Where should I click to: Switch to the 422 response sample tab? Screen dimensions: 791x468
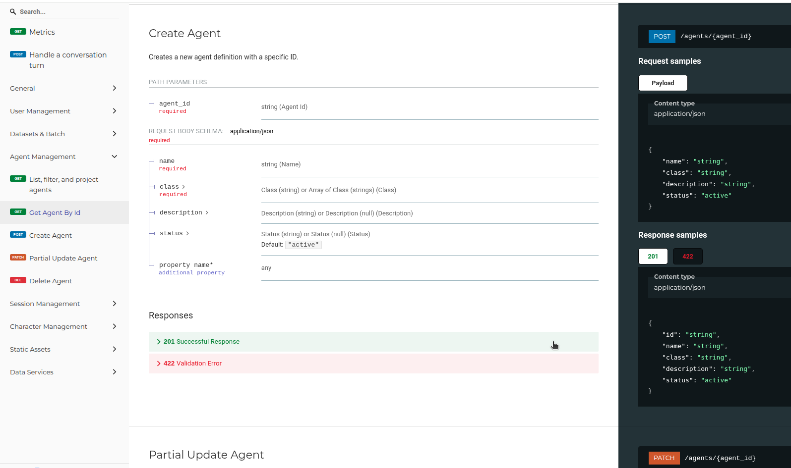687,256
